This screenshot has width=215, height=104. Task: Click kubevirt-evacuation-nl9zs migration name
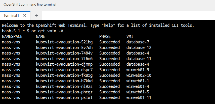[x=64, y=86]
